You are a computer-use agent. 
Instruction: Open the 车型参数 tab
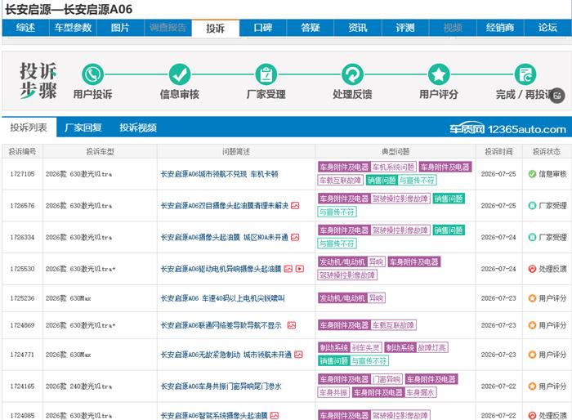click(x=73, y=28)
